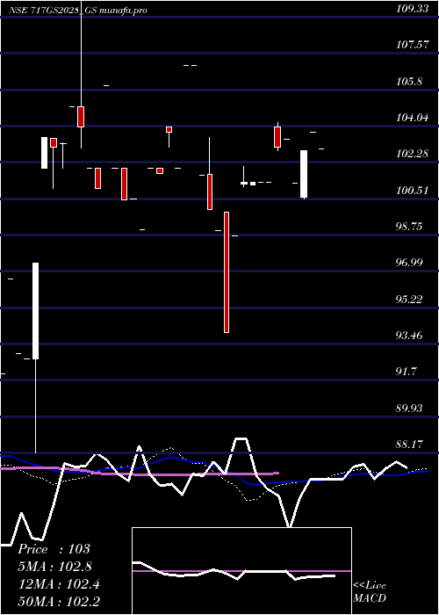
Task: Select the 89.93 price axis label
Action: click(x=409, y=409)
